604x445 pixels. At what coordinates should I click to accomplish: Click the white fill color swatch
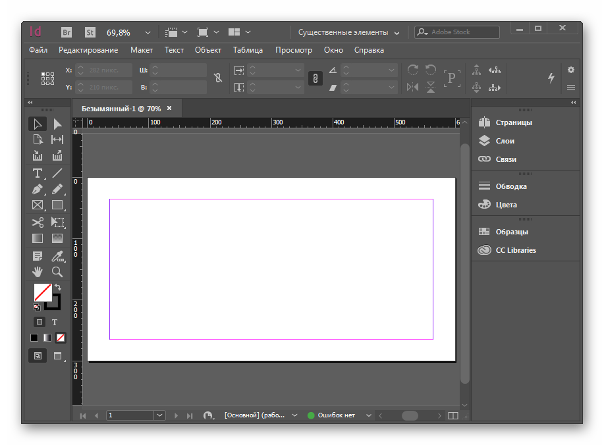pos(42,292)
